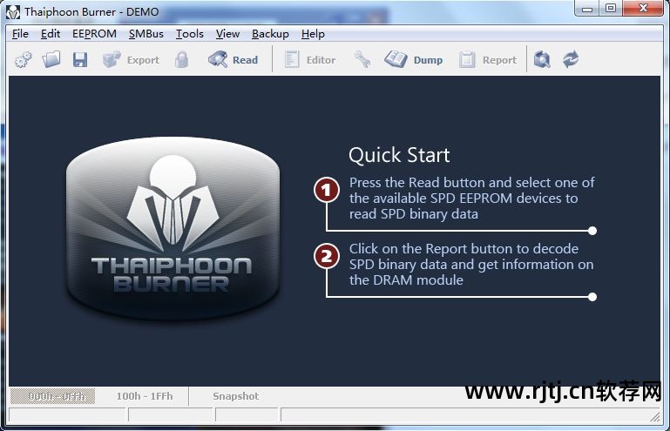Screen dimensions: 670x431
Task: Open the Editor from the toolbar
Action: click(310, 59)
